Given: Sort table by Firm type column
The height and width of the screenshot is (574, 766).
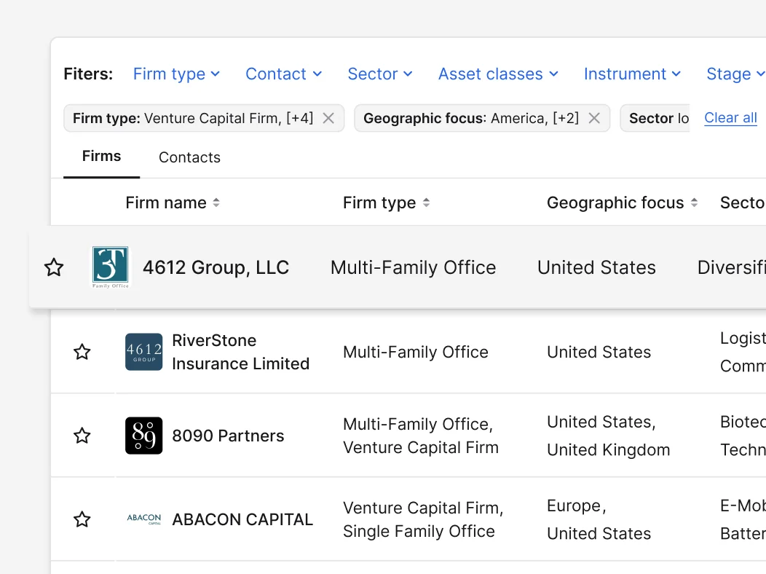Looking at the screenshot, I should pos(426,203).
